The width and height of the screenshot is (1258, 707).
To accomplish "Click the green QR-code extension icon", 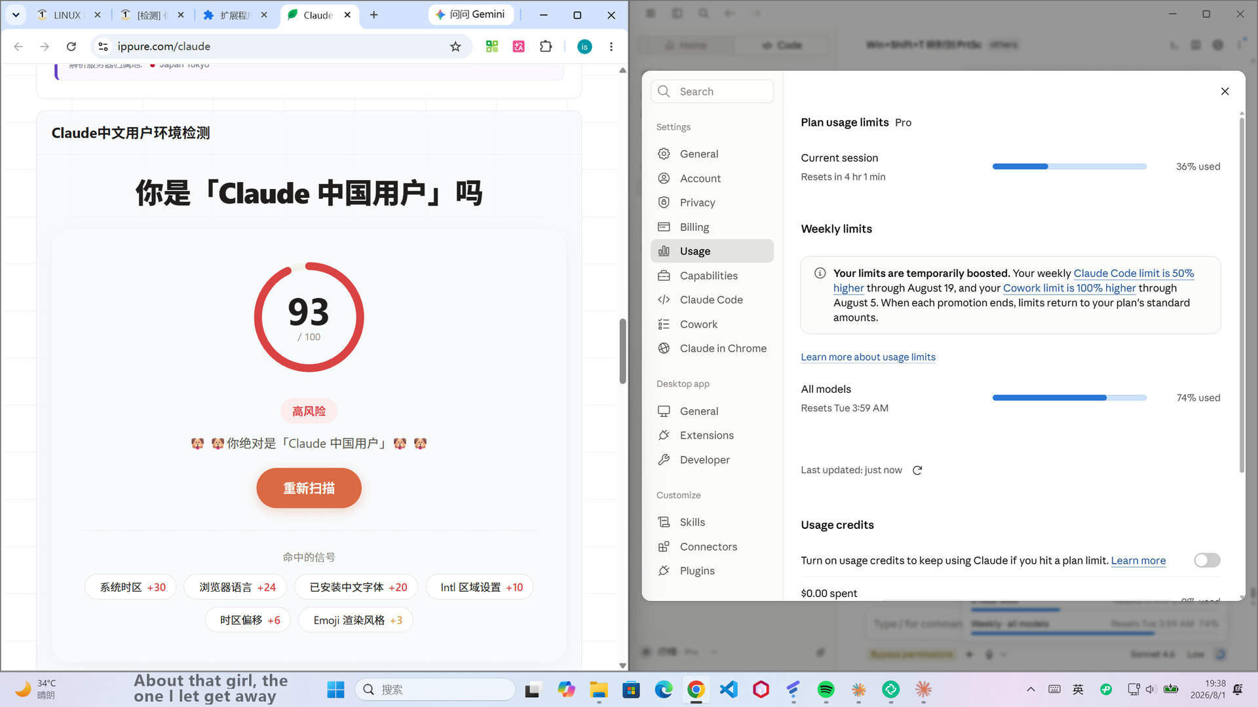I will tap(492, 46).
